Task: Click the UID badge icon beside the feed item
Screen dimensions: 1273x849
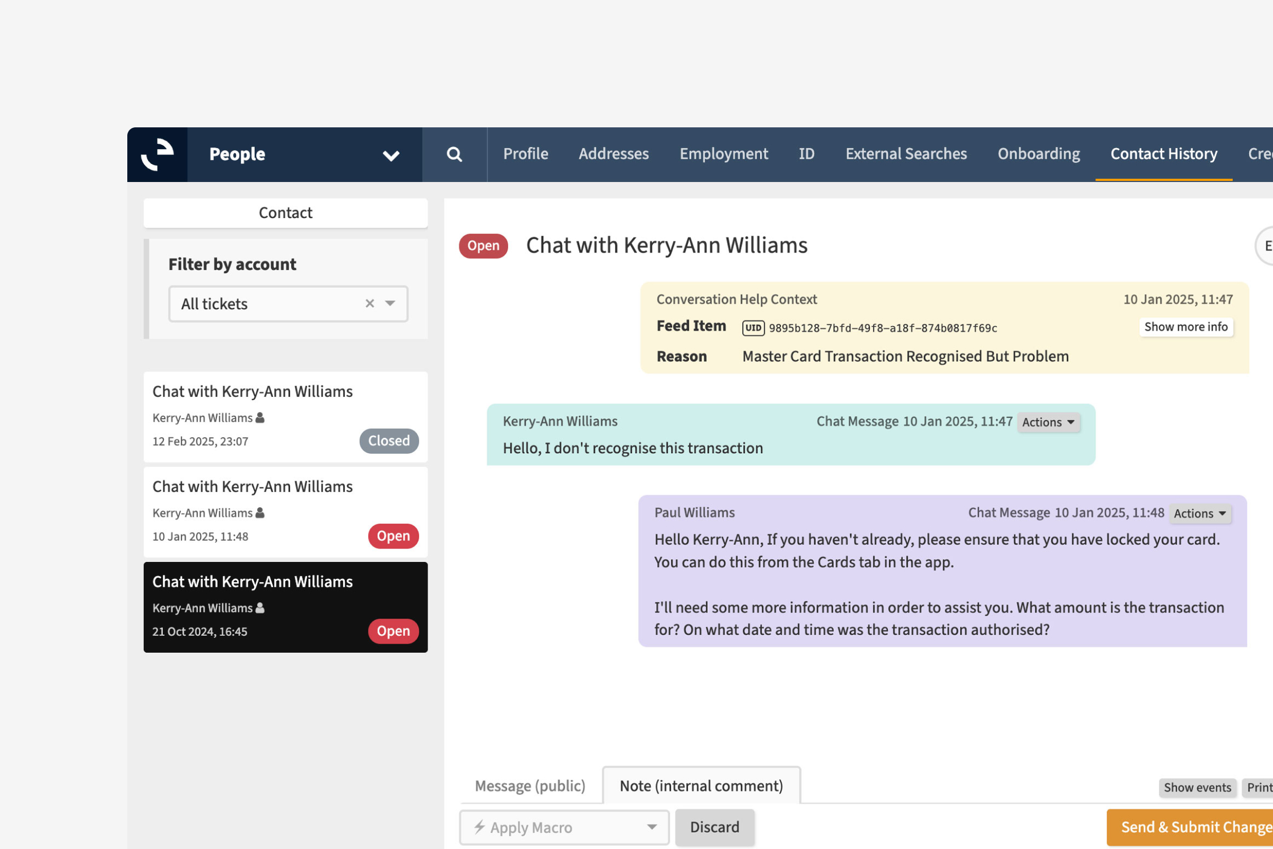Action: pos(753,328)
